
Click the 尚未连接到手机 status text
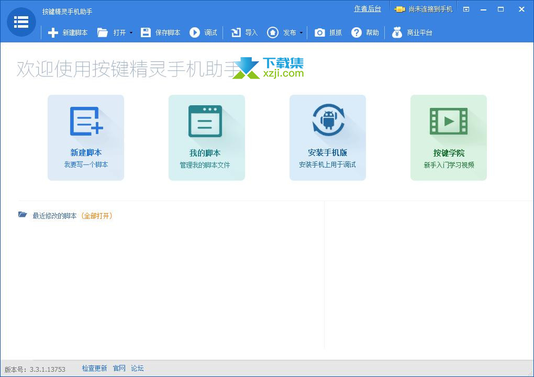tap(430, 9)
